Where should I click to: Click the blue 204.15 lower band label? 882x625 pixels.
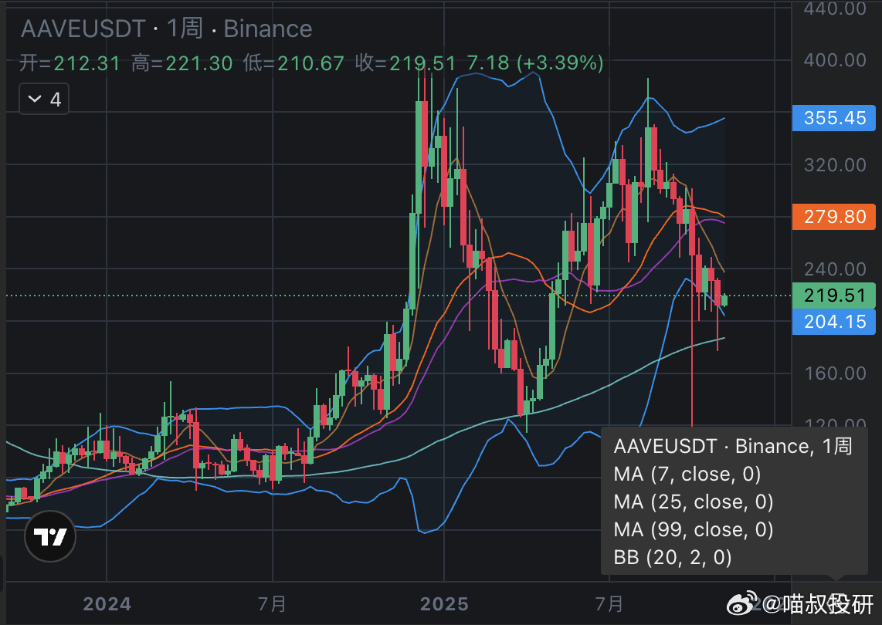(x=834, y=322)
